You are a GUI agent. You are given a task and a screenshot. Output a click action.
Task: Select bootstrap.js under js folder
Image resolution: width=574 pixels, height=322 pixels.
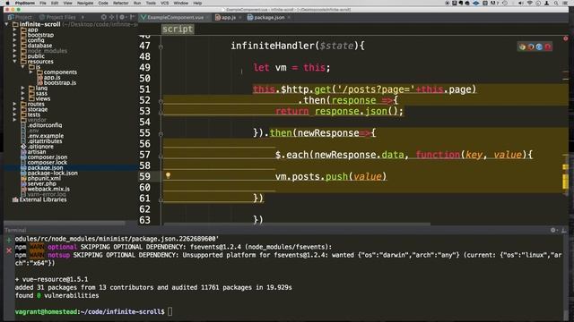[x=60, y=82]
